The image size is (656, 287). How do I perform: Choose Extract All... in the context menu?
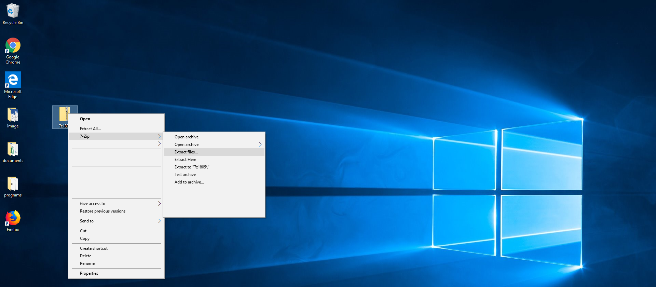click(x=117, y=129)
